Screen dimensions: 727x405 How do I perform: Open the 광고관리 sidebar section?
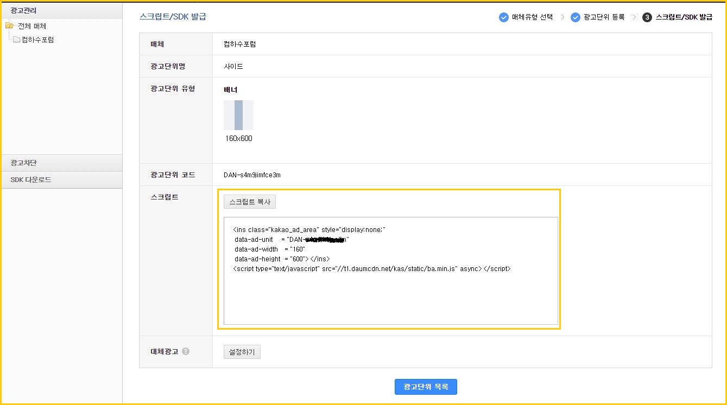[x=61, y=10]
